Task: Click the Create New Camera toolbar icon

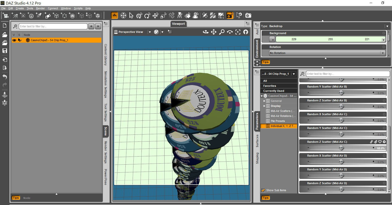Action: point(5,16)
